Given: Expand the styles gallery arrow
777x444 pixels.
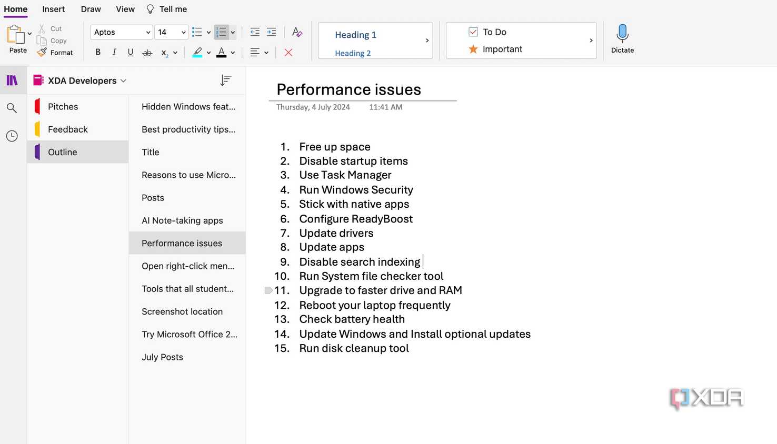Looking at the screenshot, I should click(427, 41).
